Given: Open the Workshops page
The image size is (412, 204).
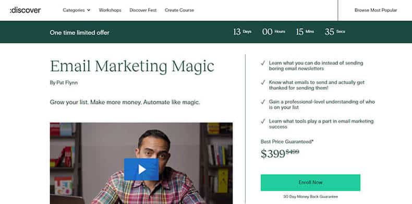Looking at the screenshot, I should click(110, 10).
